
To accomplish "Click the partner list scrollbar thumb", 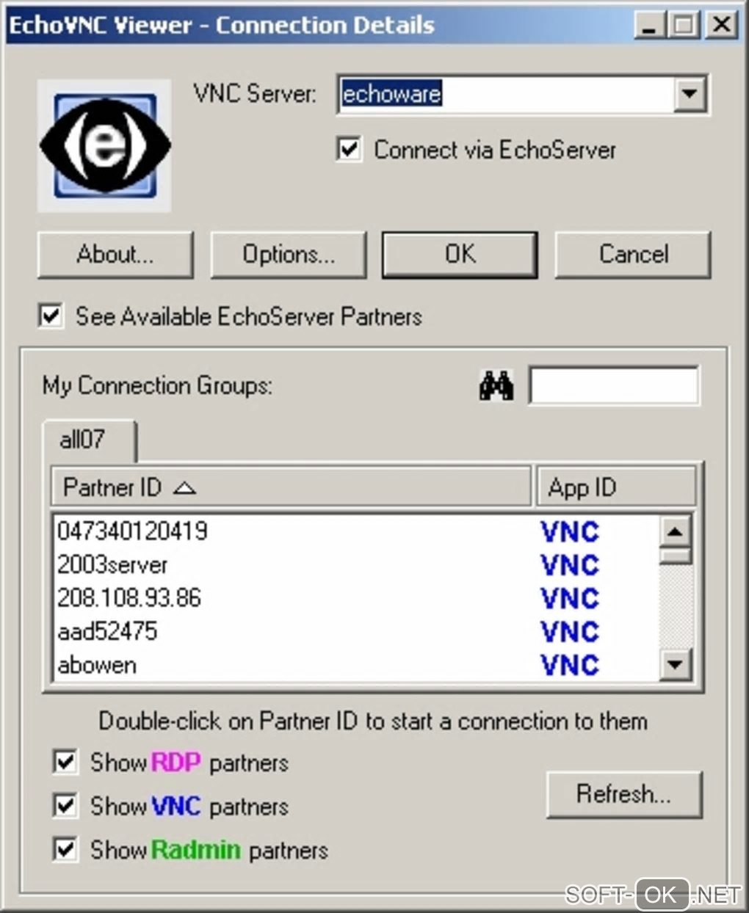I will 675,556.
